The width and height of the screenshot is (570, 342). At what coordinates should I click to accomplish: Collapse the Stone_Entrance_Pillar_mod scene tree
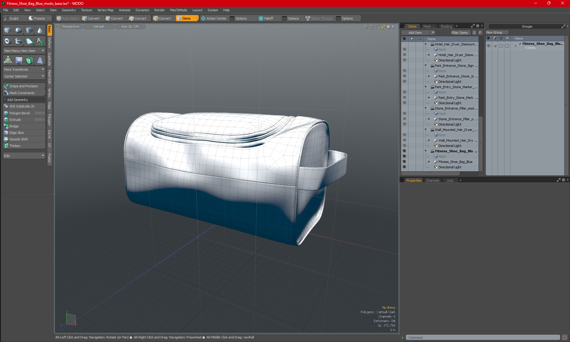click(425, 108)
